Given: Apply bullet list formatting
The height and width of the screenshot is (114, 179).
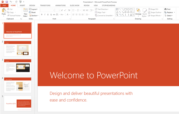Looking at the screenshot, I should pos(73,10).
